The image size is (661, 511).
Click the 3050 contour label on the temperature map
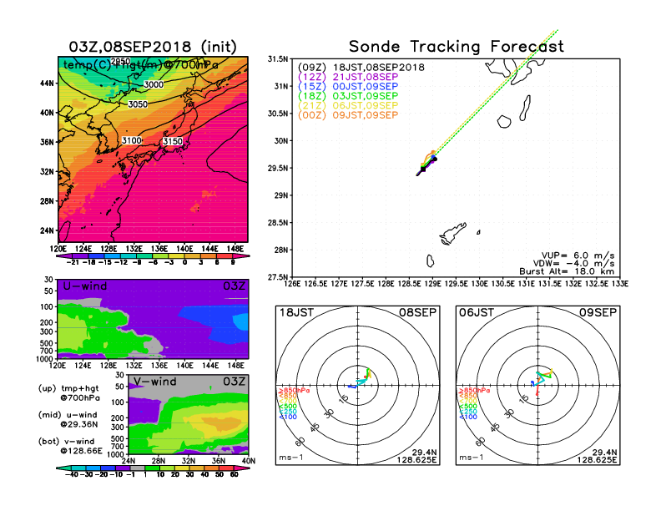pos(138,104)
